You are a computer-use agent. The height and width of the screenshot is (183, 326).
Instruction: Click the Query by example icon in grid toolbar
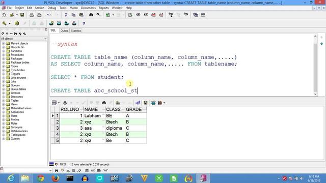pos(118,103)
